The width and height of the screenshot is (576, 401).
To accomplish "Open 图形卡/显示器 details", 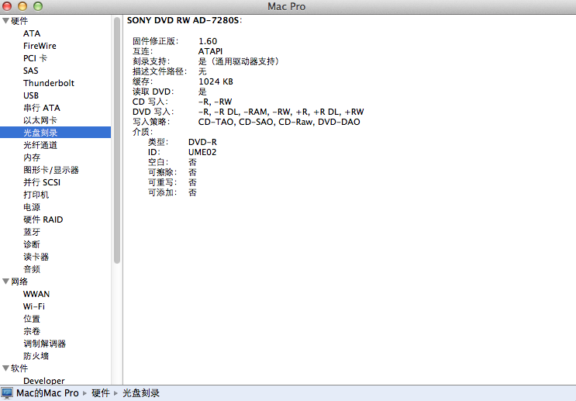I will 50,170.
